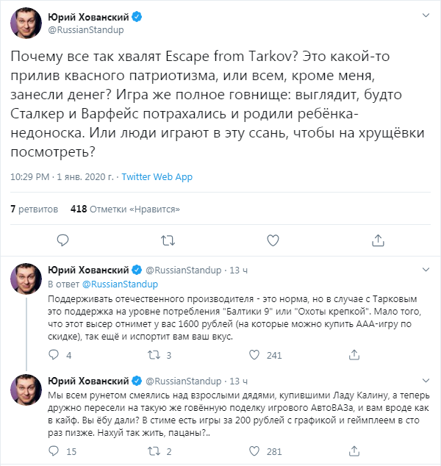The image size is (441, 466).
Task: Open the main tweet's dropdown arrow menu
Action: (426, 16)
